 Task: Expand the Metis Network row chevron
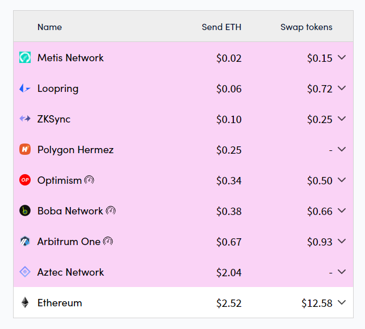(342, 57)
